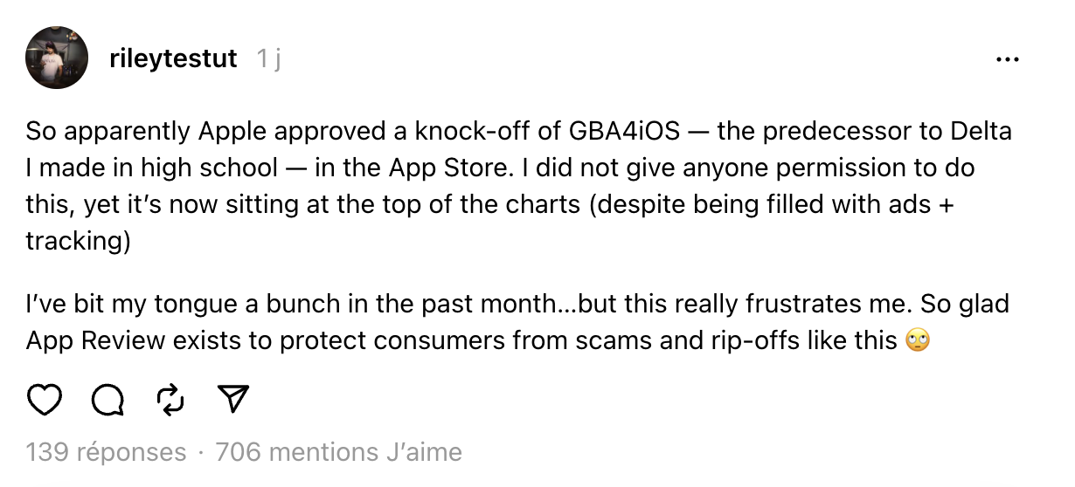This screenshot has height=487, width=1075.
Task: Repost using the circular arrows icon
Action: coord(170,400)
